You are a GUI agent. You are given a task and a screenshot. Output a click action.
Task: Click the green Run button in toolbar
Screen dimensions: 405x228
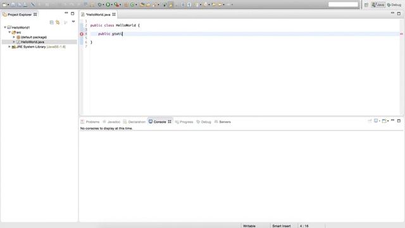click(x=108, y=4)
